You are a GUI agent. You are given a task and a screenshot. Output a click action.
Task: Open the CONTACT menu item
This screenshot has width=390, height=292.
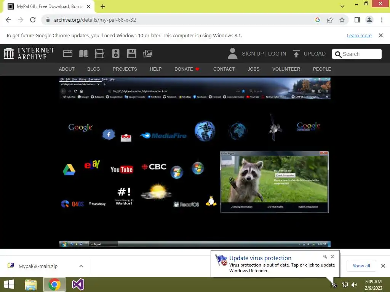[224, 69]
